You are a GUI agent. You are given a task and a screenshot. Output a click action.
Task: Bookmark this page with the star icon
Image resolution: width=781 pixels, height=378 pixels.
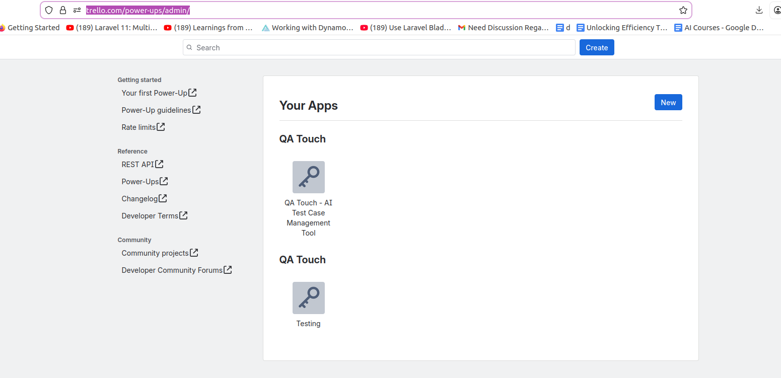(x=683, y=10)
